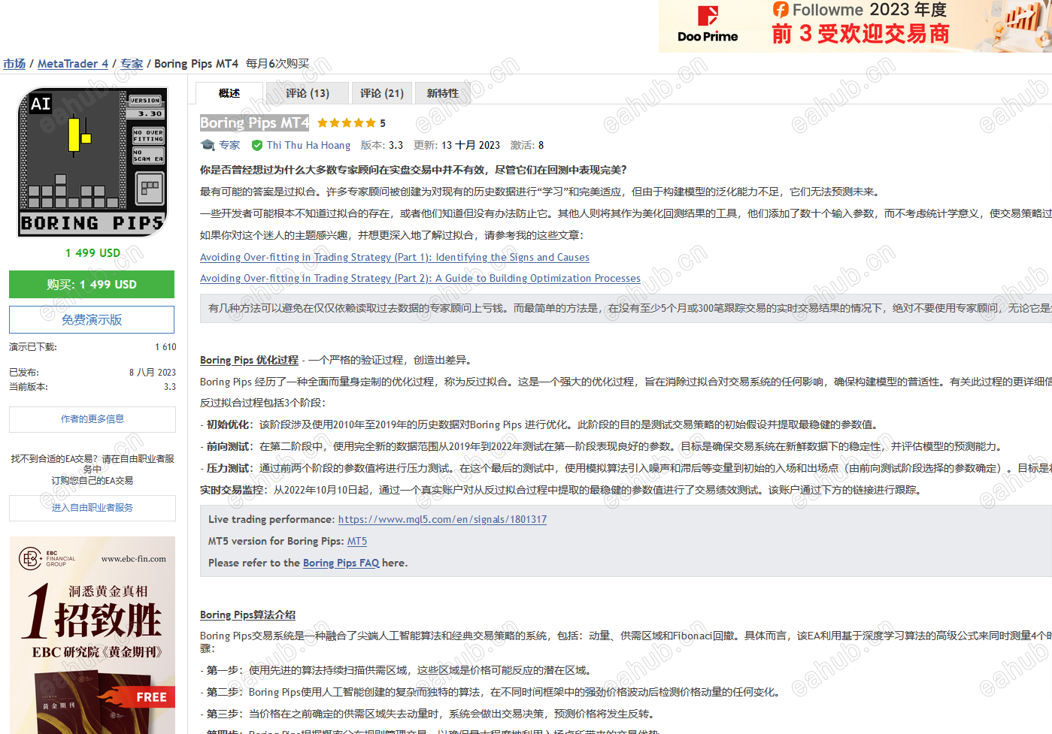Switch to the 评论 (13) tab

308,93
